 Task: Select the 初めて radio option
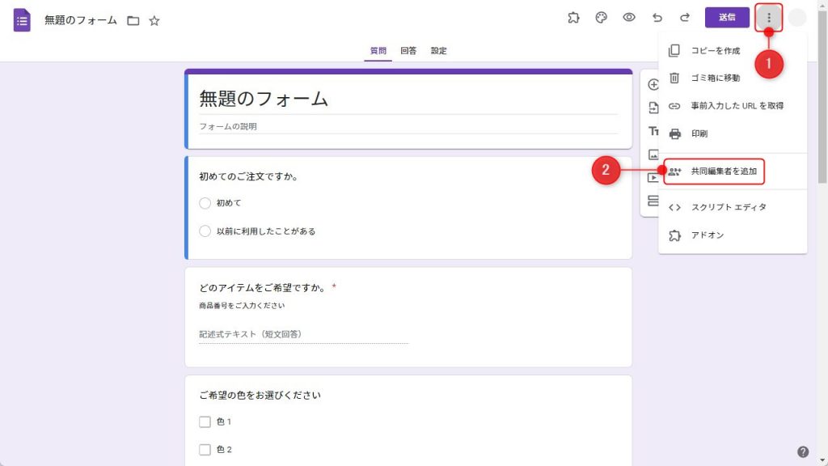point(205,203)
